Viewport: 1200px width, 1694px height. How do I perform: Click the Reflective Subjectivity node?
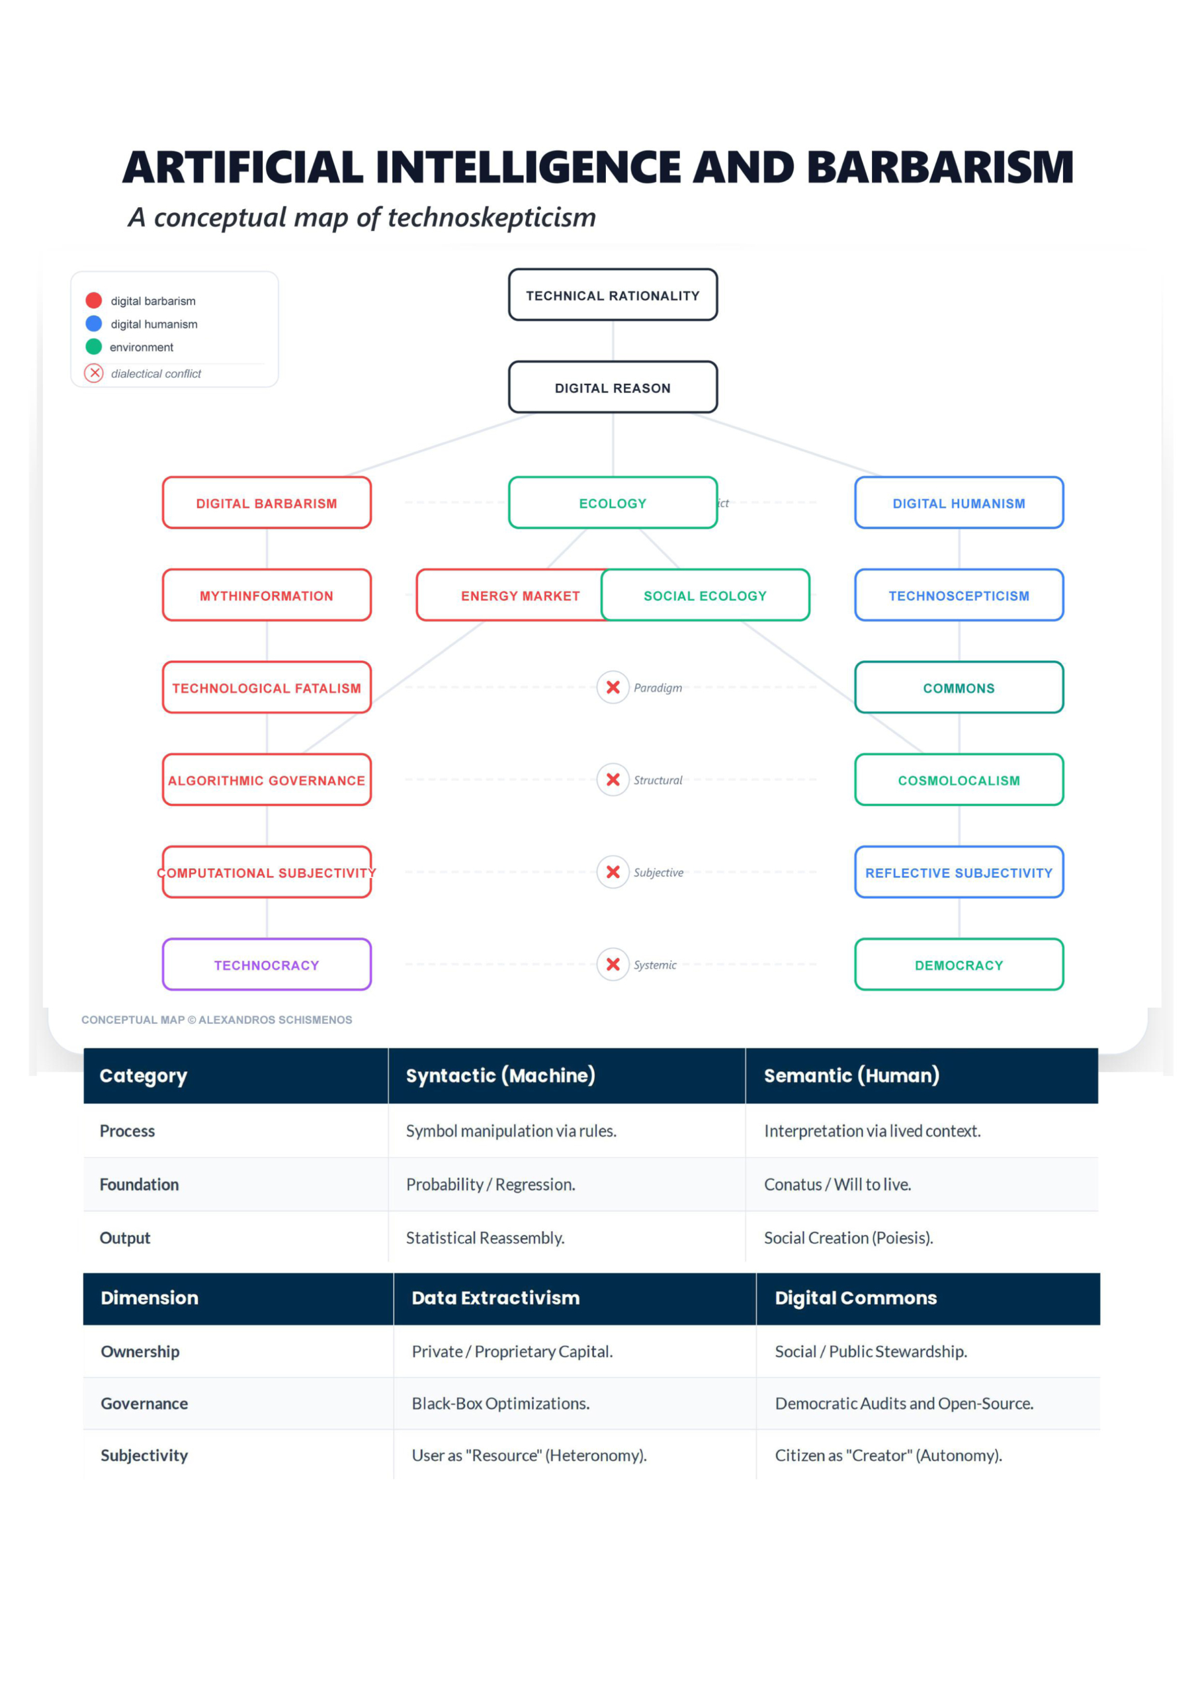click(x=959, y=872)
